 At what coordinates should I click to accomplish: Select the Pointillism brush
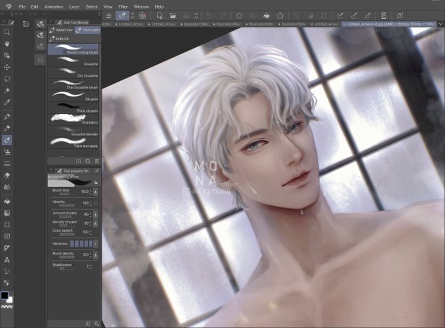point(73,120)
